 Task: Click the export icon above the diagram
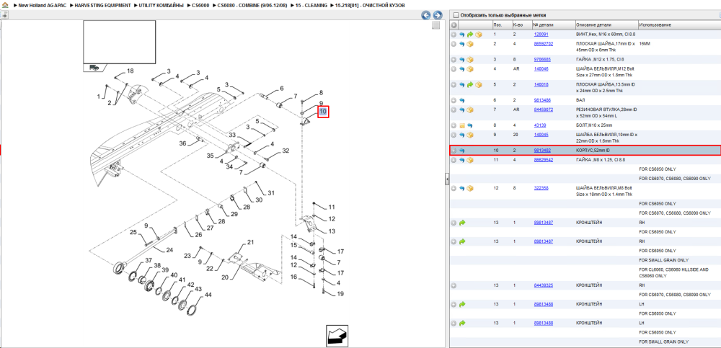[4, 15]
